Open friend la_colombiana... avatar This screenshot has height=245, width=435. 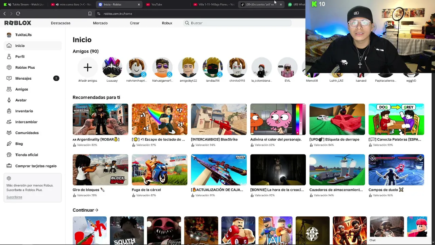pyautogui.click(x=262, y=67)
